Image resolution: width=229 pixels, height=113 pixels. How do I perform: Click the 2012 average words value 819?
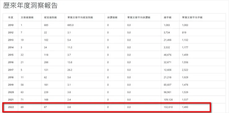point(184,32)
